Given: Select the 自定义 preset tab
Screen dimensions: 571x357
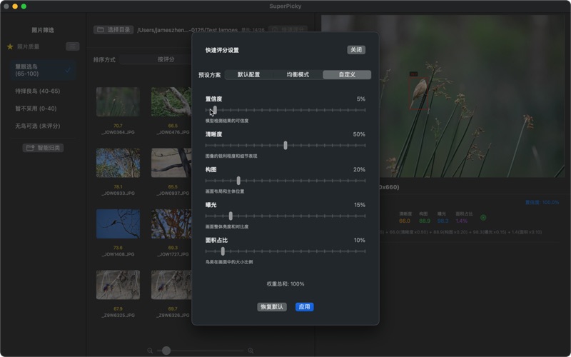Looking at the screenshot, I should click(x=347, y=75).
